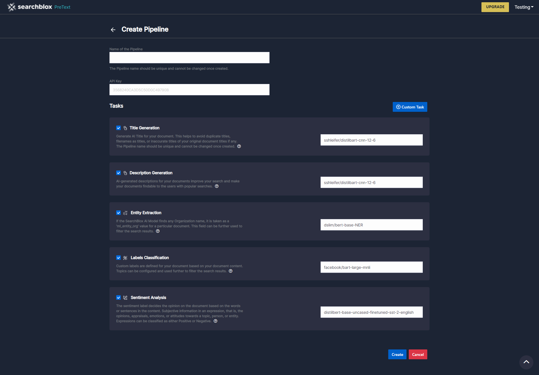Expand the Testing account dropdown menu
539x375 pixels.
point(525,7)
